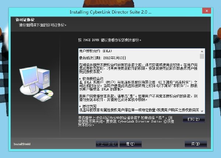Click the 用户授权合约 (EULA) heading text
The image size is (221, 158).
[95, 51]
